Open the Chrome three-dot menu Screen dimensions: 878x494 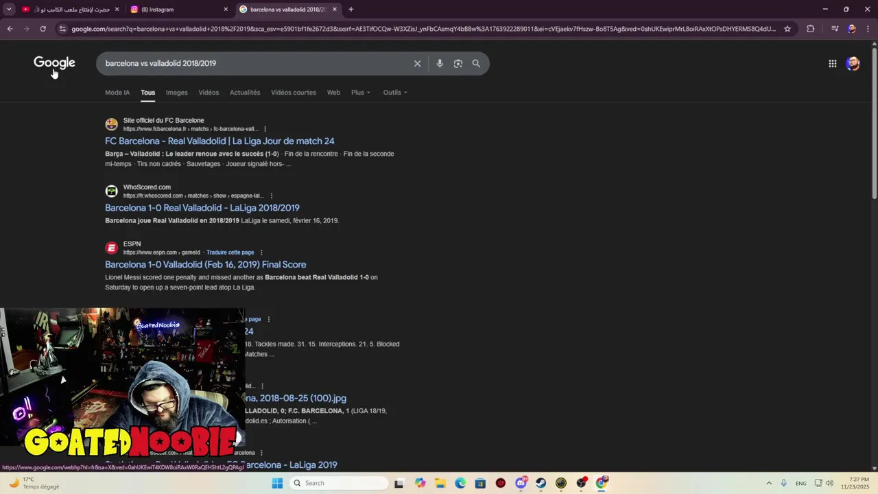coord(867,29)
